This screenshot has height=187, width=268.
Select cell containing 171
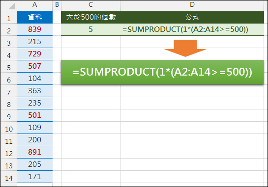click(35, 177)
